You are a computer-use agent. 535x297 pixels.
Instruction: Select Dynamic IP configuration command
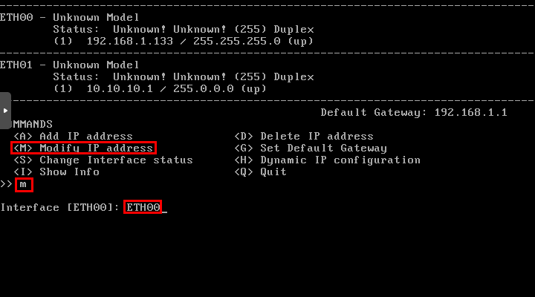pyautogui.click(x=327, y=160)
